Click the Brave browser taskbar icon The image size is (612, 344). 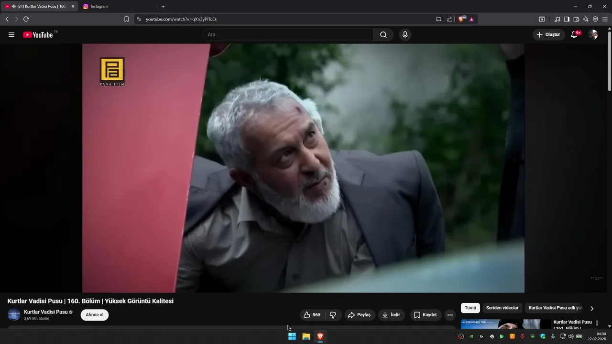point(320,336)
